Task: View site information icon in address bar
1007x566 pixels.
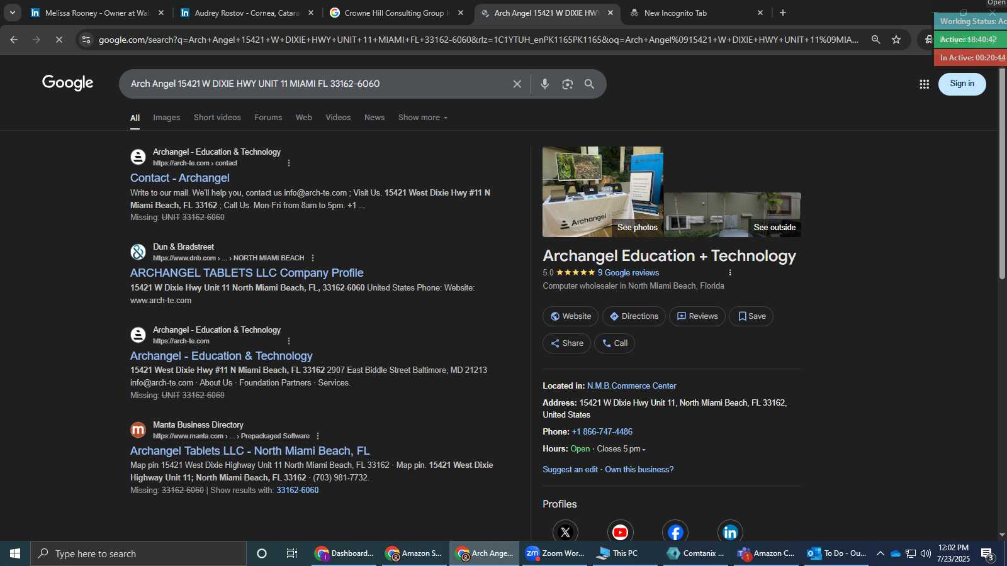Action: pyautogui.click(x=86, y=40)
